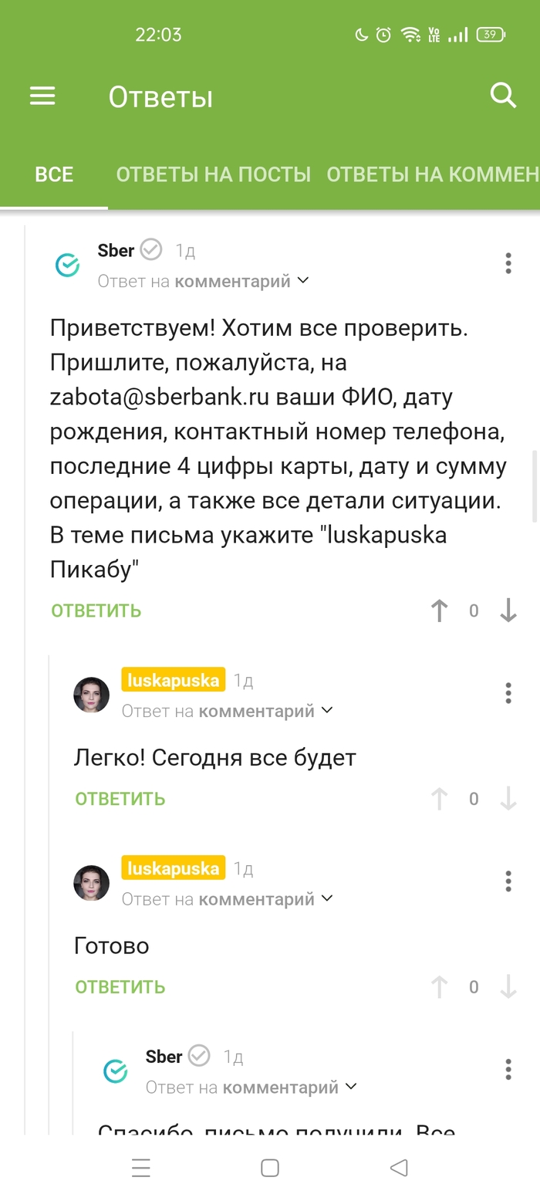Switch to the "Ответы на посты" tab
This screenshot has width=540, height=1201.
(213, 174)
